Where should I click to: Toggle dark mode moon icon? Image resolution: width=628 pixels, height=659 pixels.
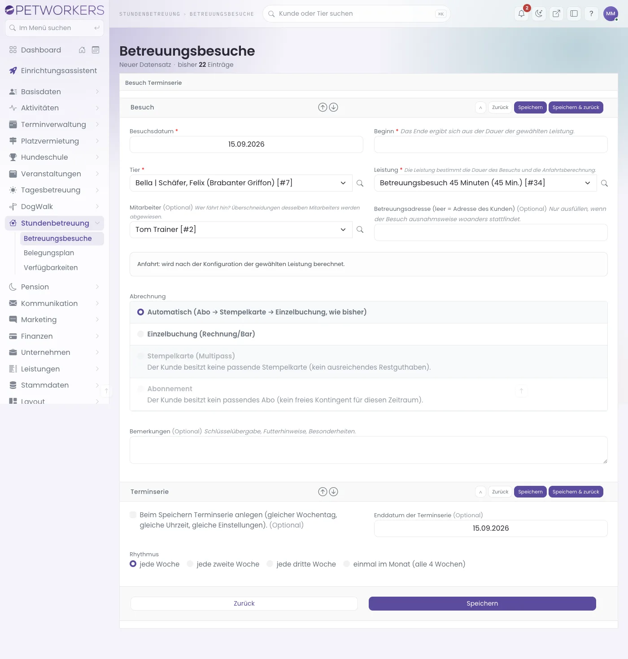539,13
